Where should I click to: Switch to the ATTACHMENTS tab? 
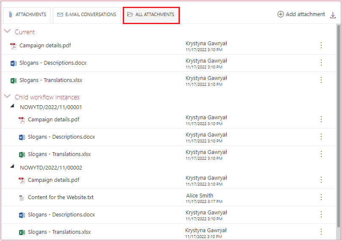click(27, 15)
